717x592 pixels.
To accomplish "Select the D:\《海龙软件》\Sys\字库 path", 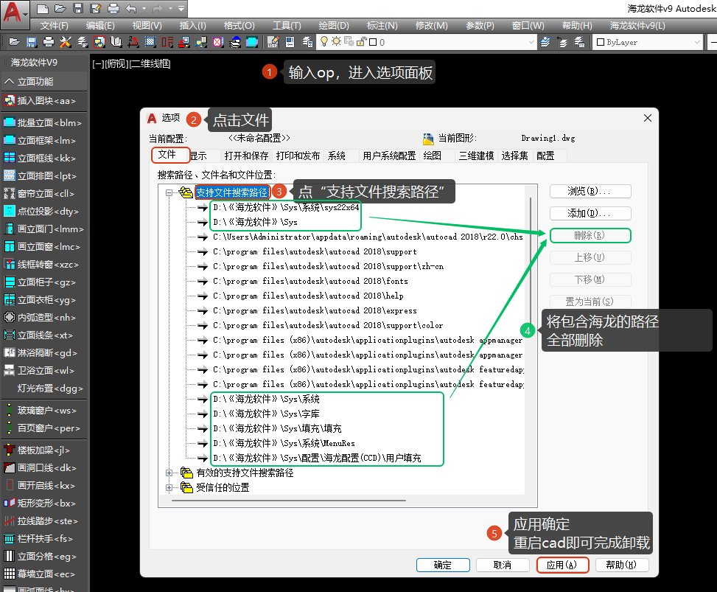I will coord(266,414).
